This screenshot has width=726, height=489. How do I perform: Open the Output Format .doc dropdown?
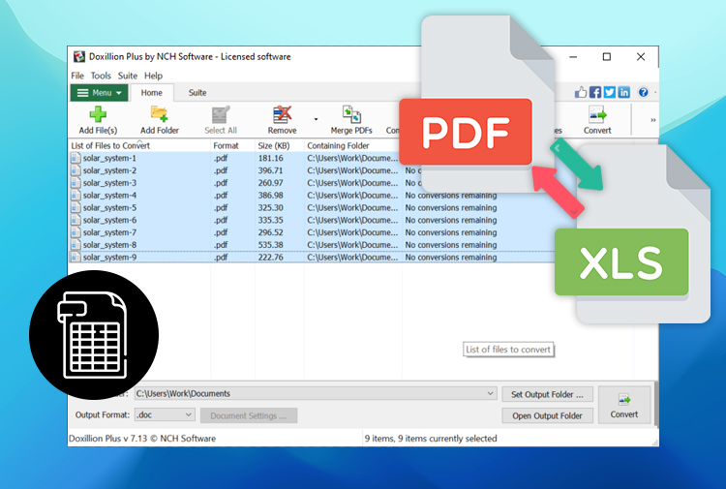[x=165, y=414]
